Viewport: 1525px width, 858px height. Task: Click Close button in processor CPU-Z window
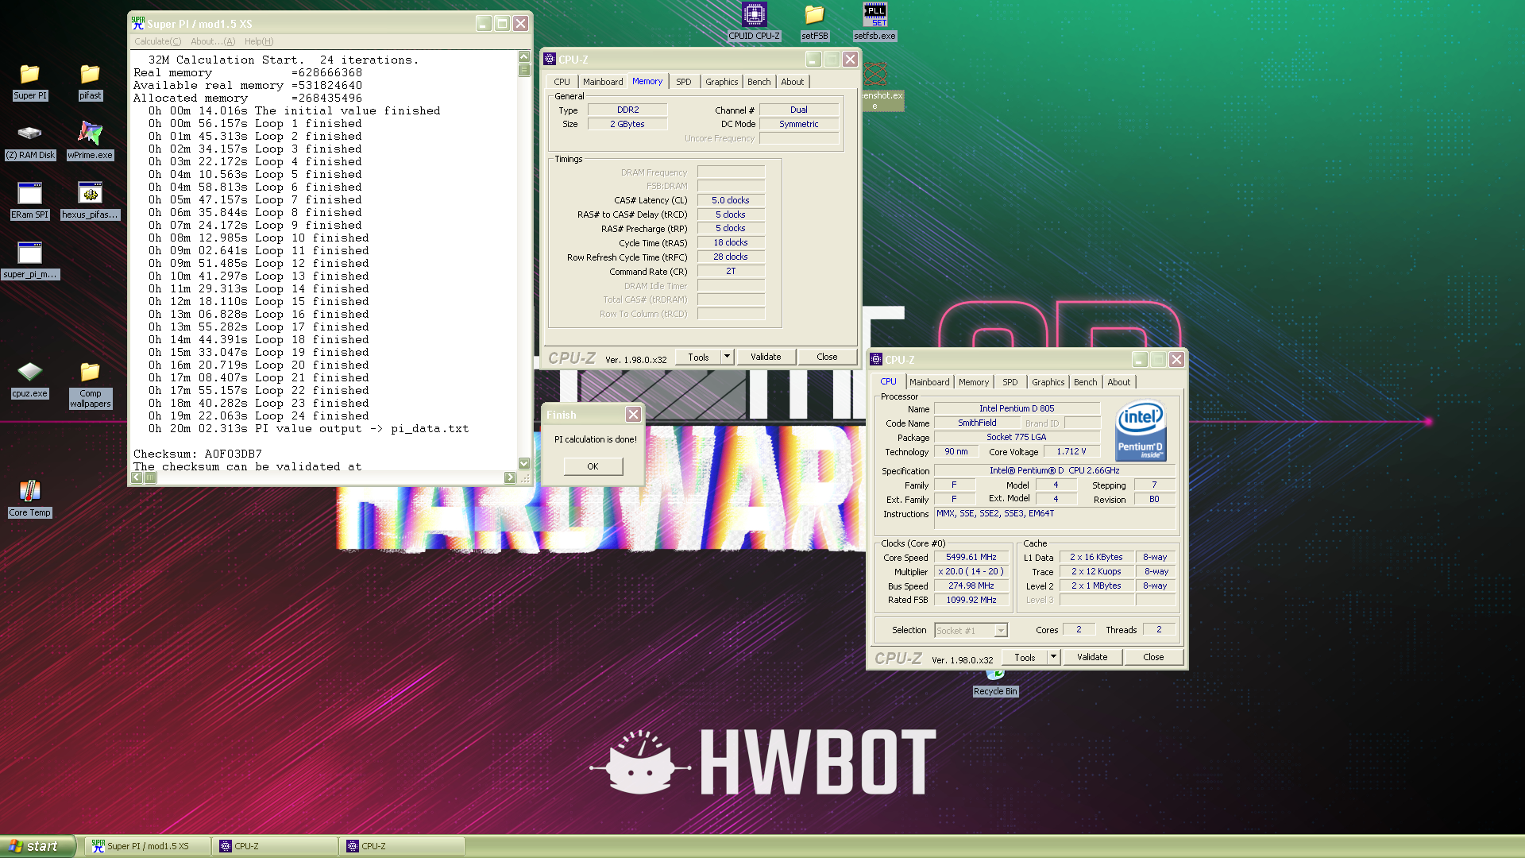click(1153, 657)
